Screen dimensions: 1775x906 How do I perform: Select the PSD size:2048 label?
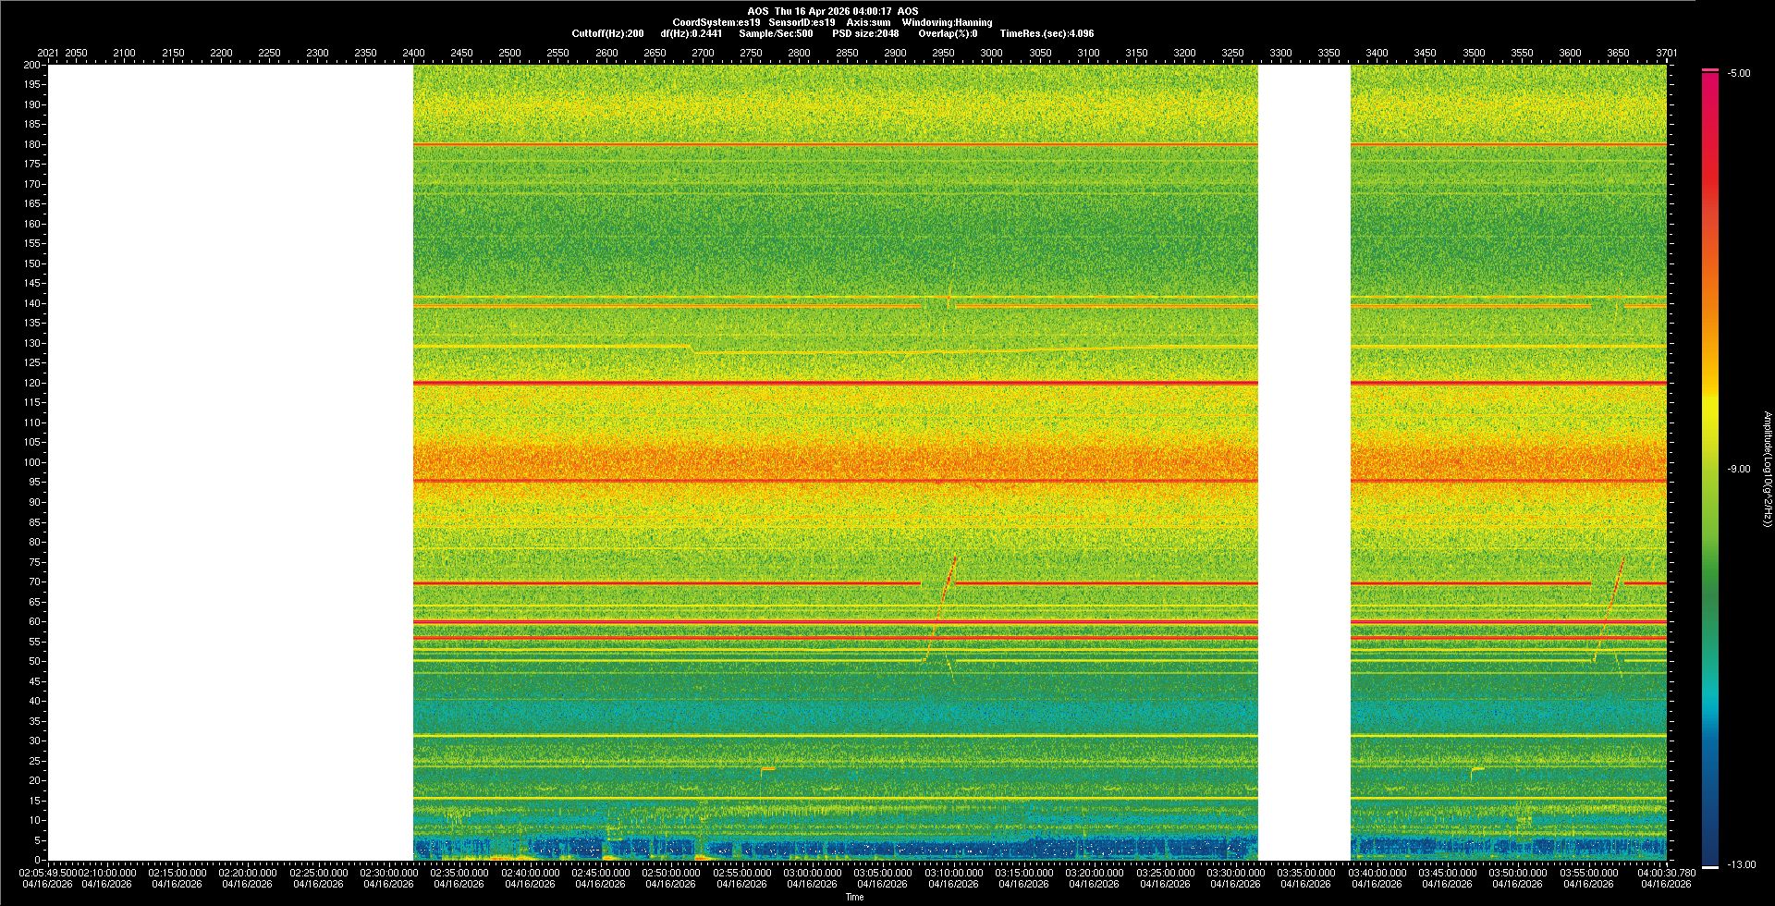[865, 33]
